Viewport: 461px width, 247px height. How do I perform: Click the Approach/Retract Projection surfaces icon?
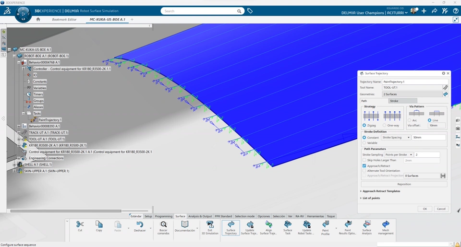pyautogui.click(x=443, y=176)
